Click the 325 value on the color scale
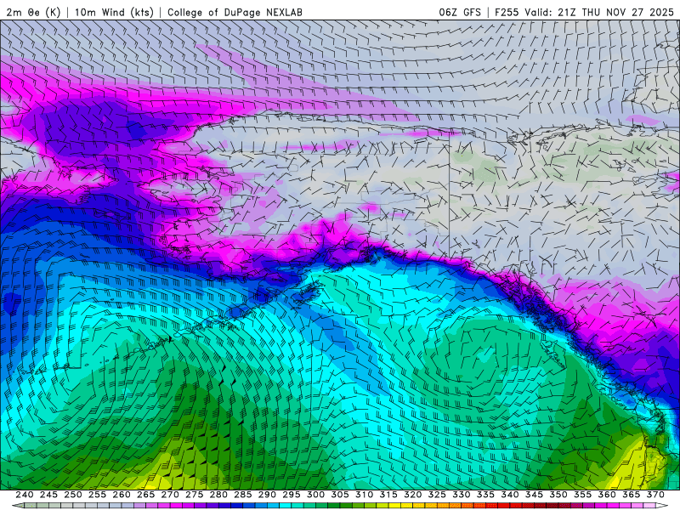 437,495
